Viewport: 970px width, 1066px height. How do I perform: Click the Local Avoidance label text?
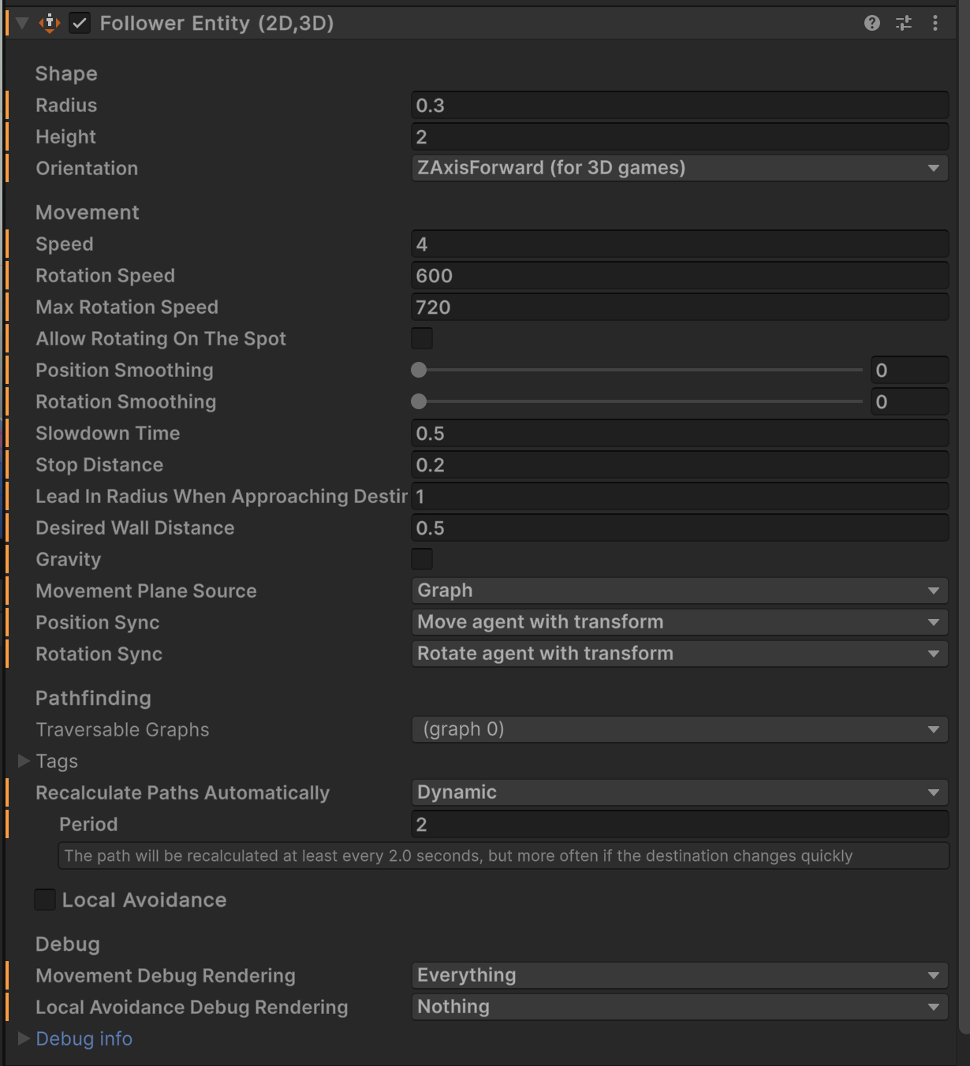pyautogui.click(x=144, y=900)
